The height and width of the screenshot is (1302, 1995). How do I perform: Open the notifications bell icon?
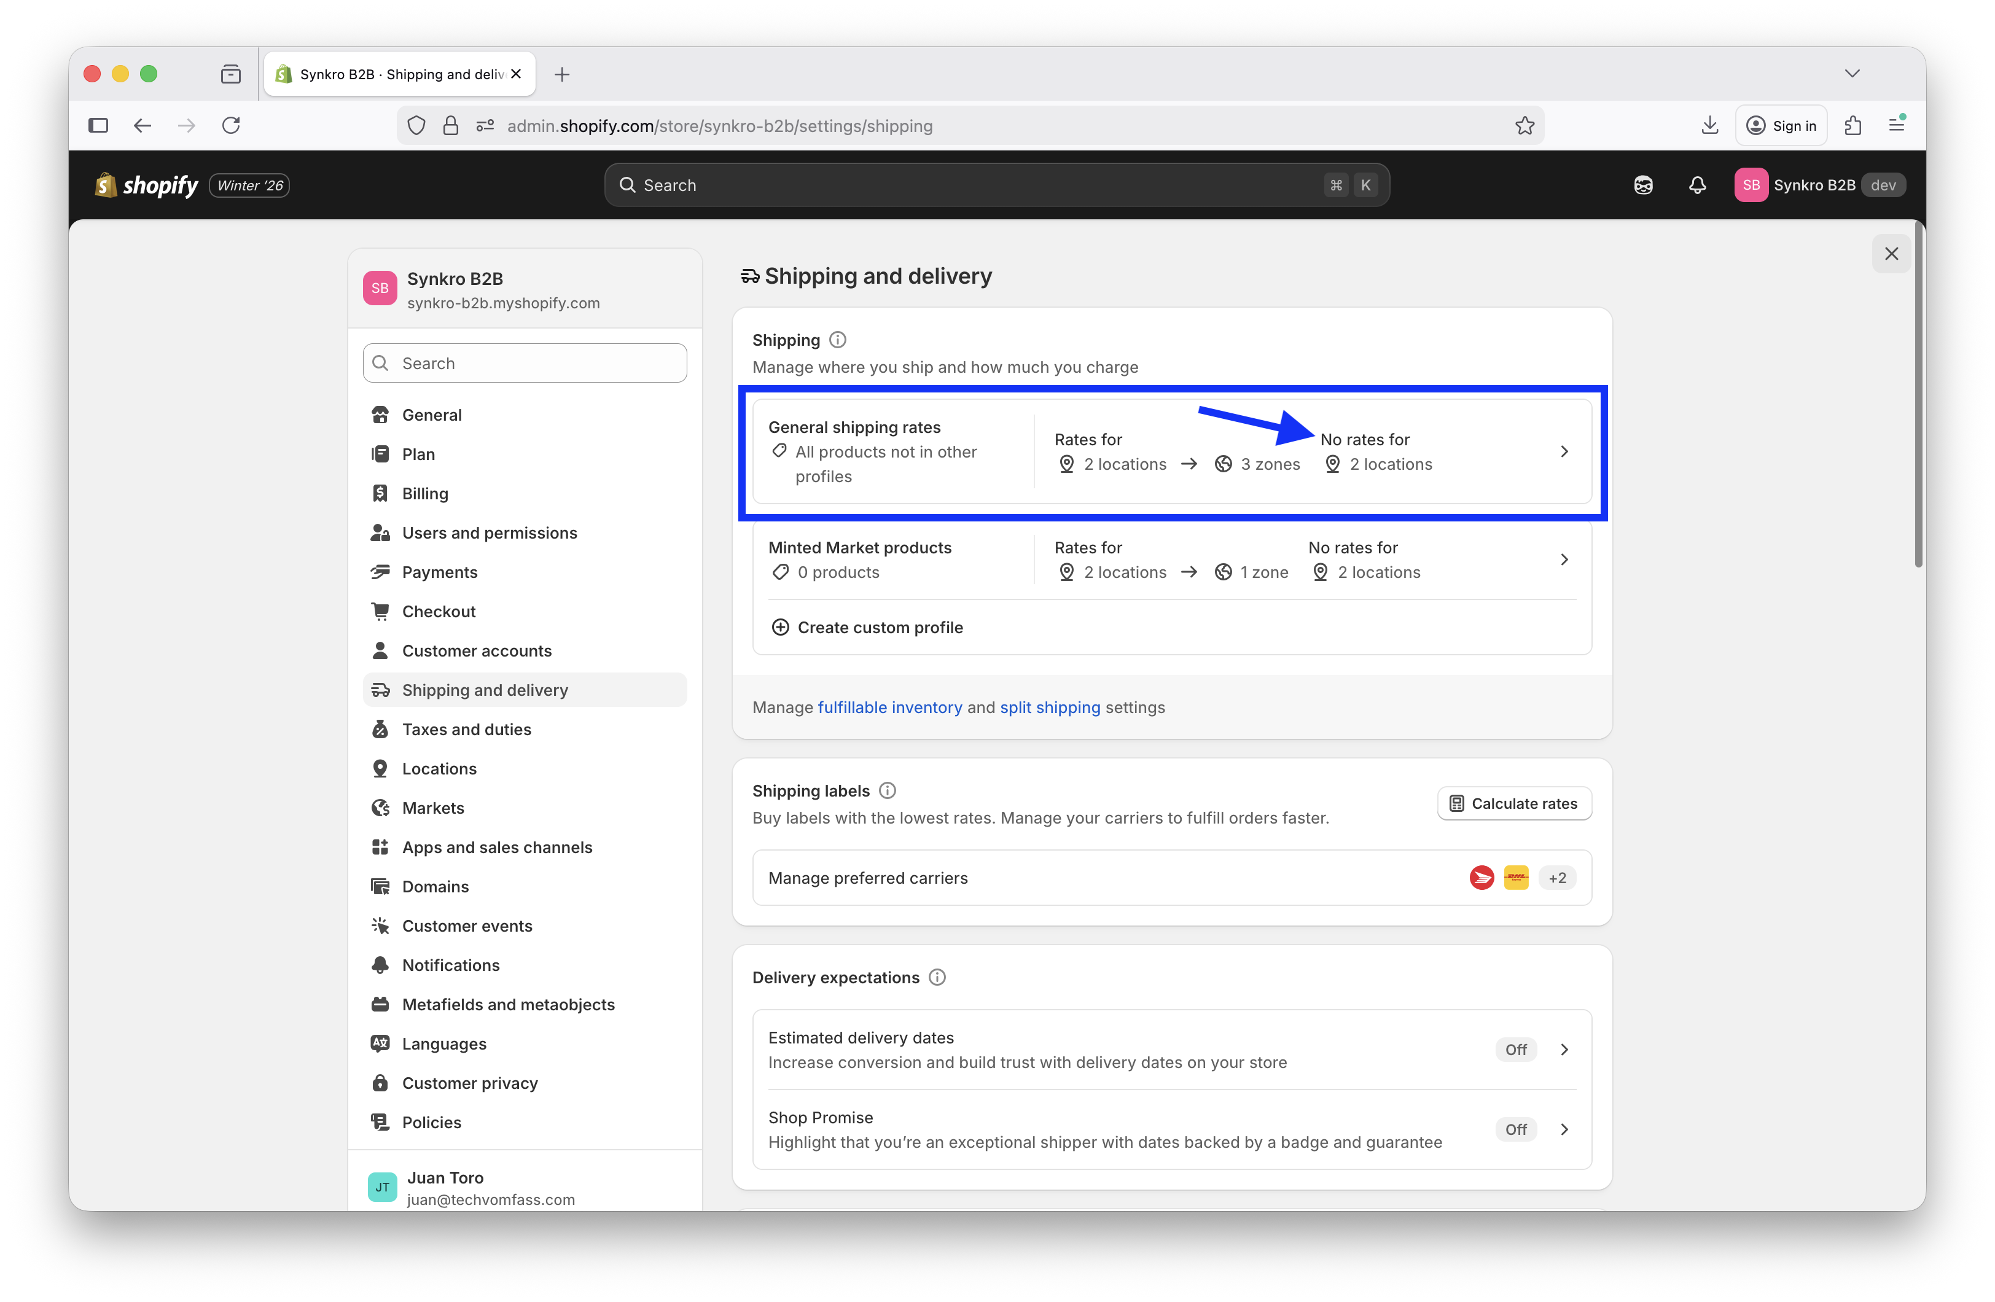1696,185
